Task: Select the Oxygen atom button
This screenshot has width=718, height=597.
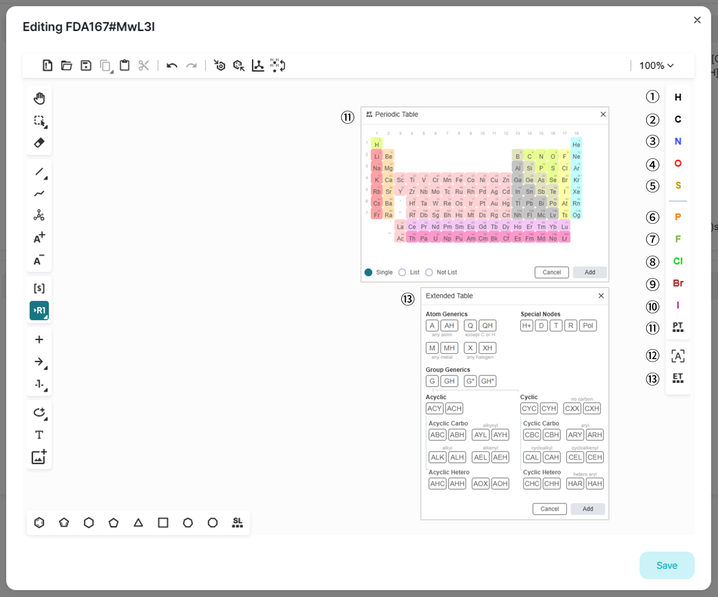Action: point(678,163)
